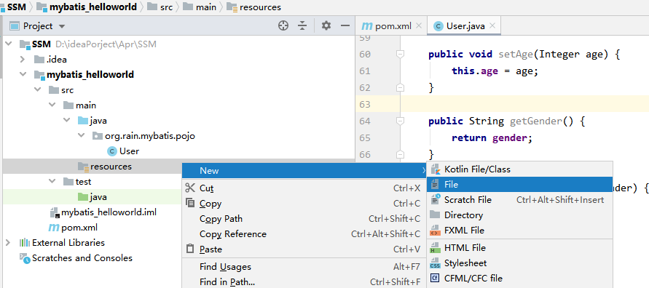This screenshot has width=649, height=288.
Task: Click the getGender method name
Action: pyautogui.click(x=536, y=121)
